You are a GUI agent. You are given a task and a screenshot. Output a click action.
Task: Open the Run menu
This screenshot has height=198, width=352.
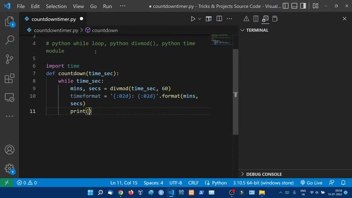107,6
